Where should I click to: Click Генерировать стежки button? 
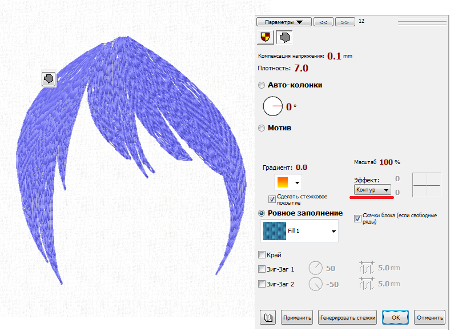click(x=347, y=317)
